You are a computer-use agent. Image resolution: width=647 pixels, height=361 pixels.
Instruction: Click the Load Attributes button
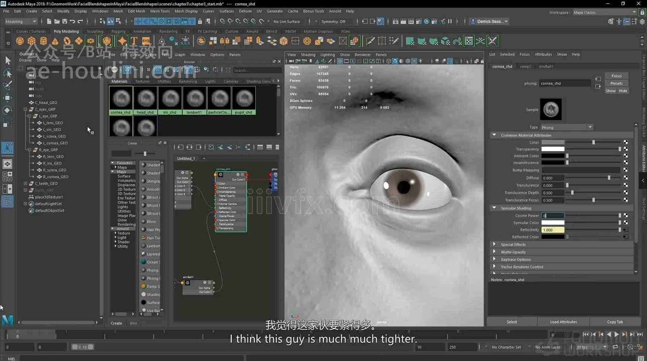pyautogui.click(x=563, y=322)
